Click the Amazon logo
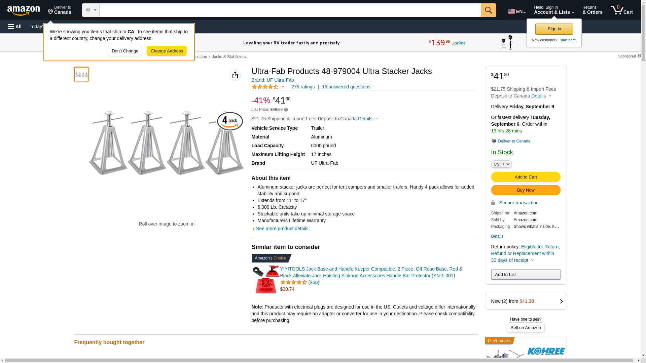Viewport: 646px width, 363px height. (x=24, y=11)
